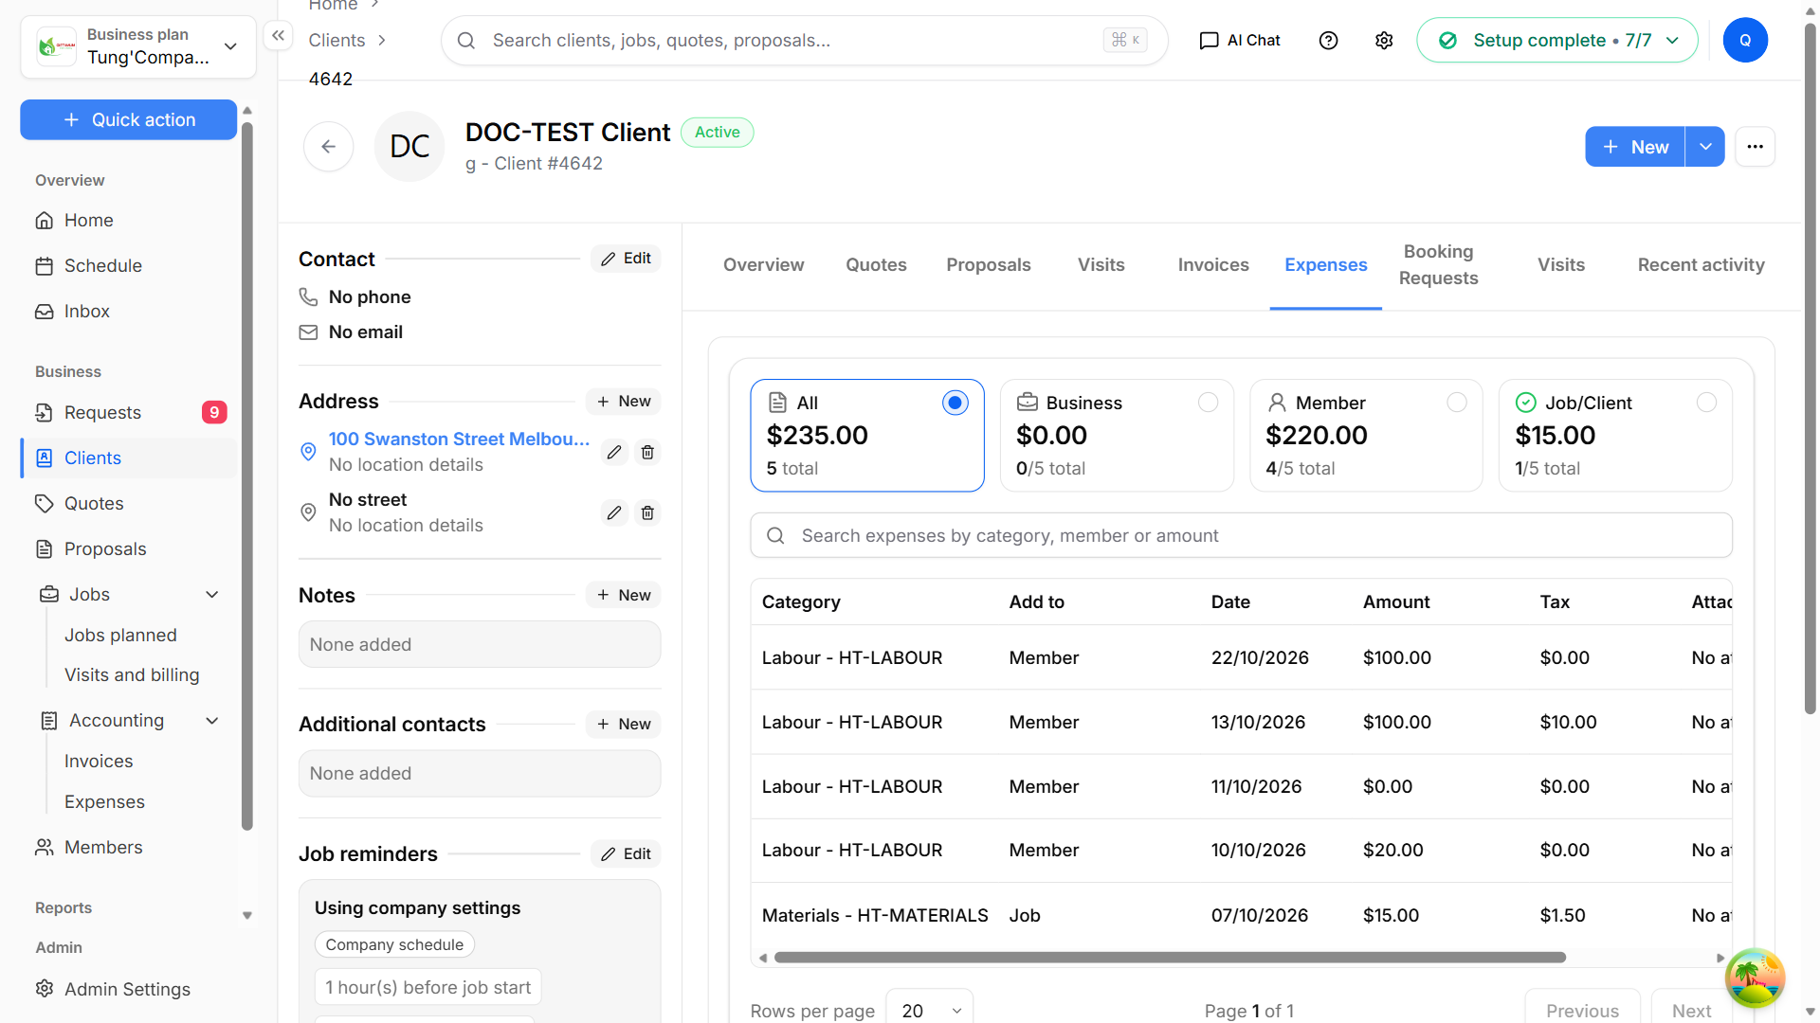The width and height of the screenshot is (1820, 1023).
Task: Open the Business plan company switcher
Action: 138,46
